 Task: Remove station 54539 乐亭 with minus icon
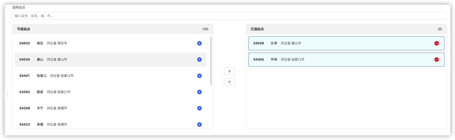click(x=436, y=43)
